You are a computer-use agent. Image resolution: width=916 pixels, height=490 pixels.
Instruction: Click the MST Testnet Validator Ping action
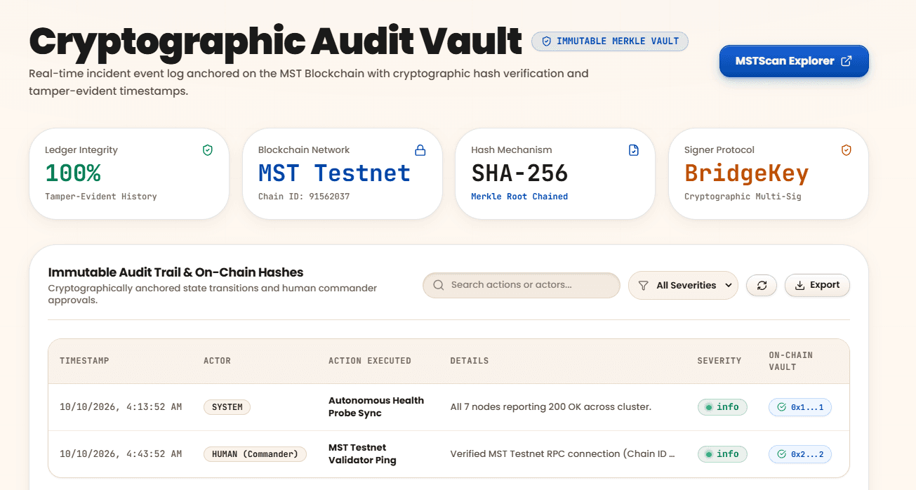pyautogui.click(x=362, y=453)
